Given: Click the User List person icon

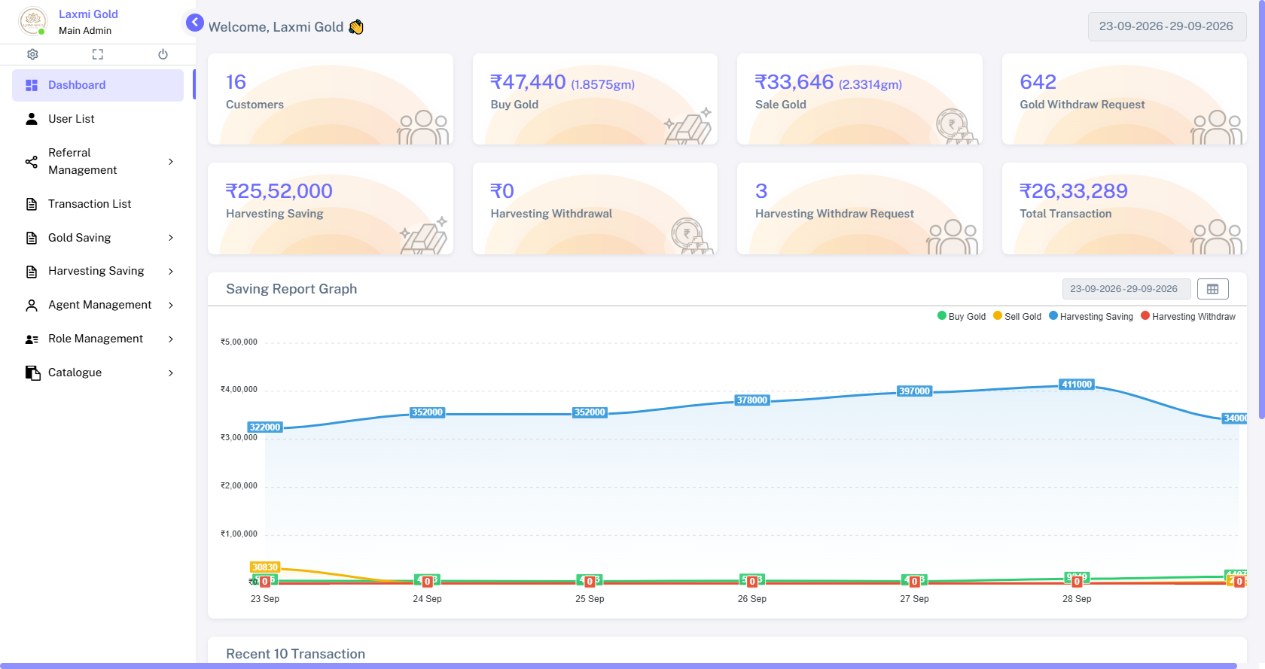Looking at the screenshot, I should click(x=32, y=119).
